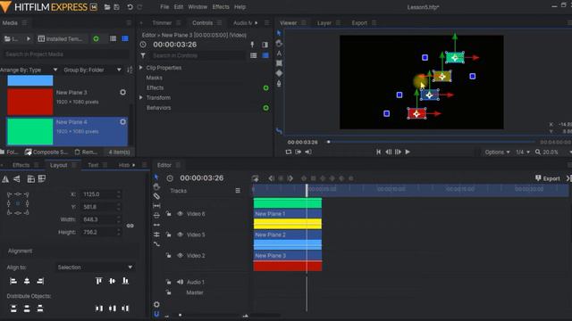
Task: Select the Text tool in Viewer toolbar
Action: (x=279, y=53)
